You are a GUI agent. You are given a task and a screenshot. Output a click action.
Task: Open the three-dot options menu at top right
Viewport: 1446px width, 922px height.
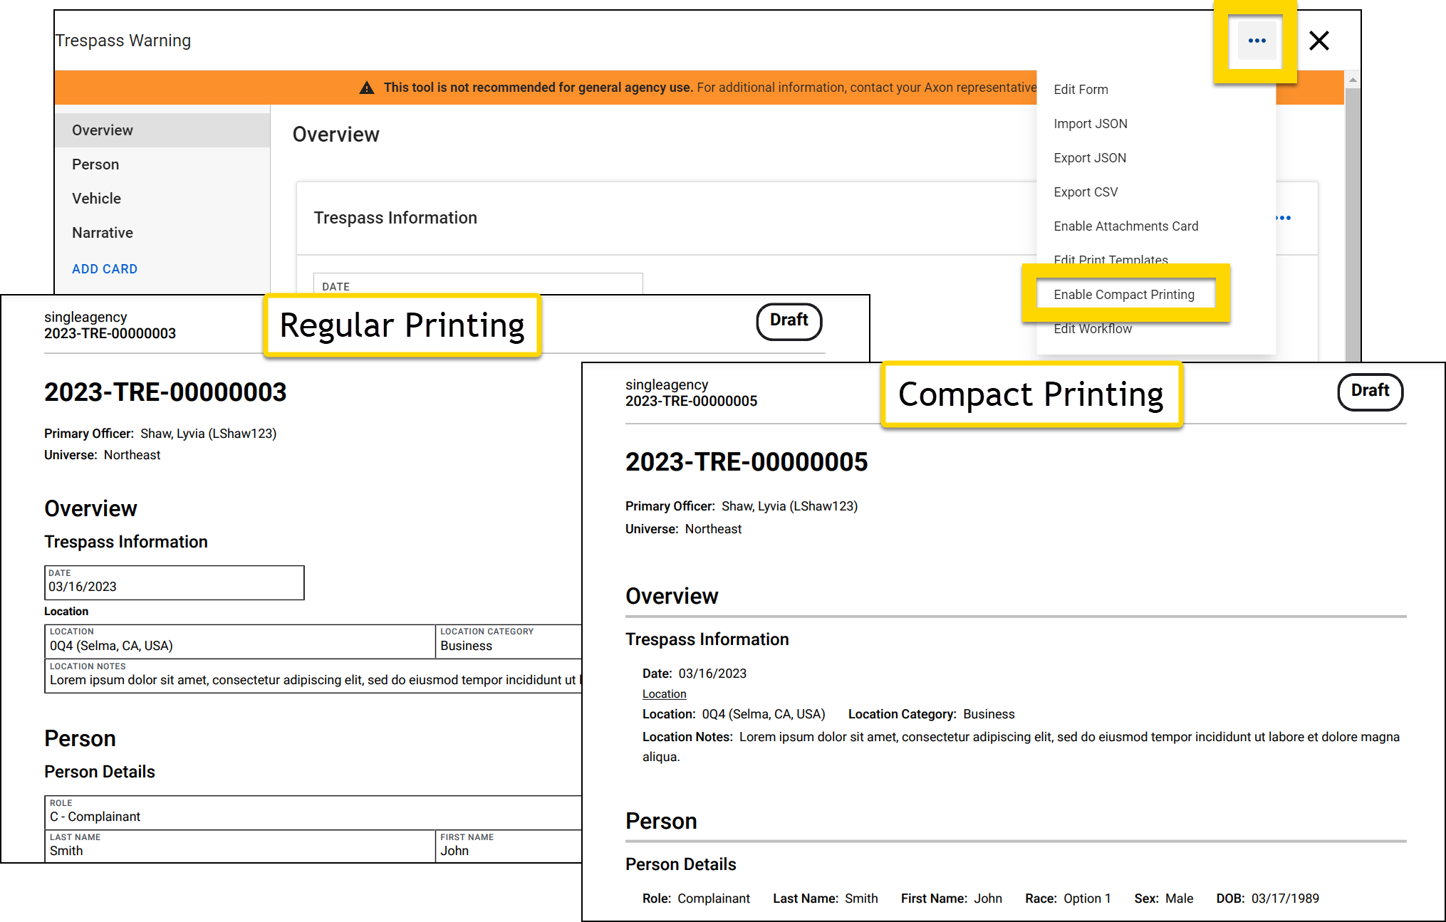[x=1257, y=41]
